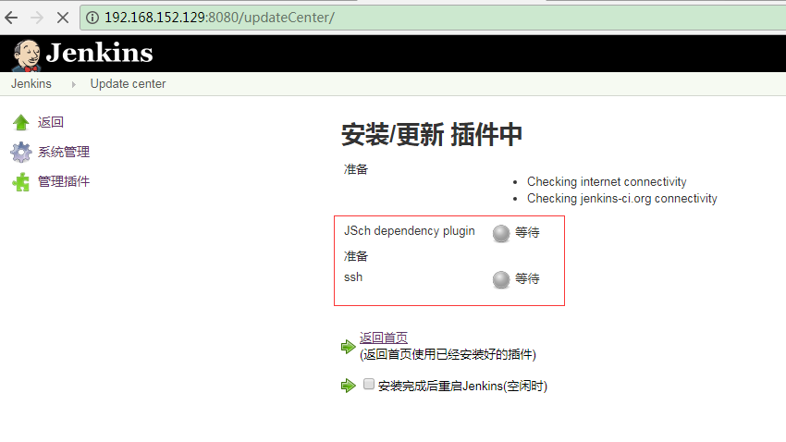Click the browser forward arrow
Screen dimensions: 786x442
point(37,18)
